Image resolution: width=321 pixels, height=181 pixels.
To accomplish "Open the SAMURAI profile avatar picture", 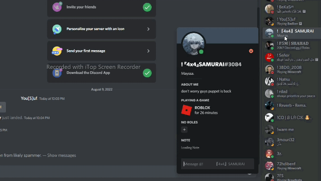I will [x=193, y=44].
